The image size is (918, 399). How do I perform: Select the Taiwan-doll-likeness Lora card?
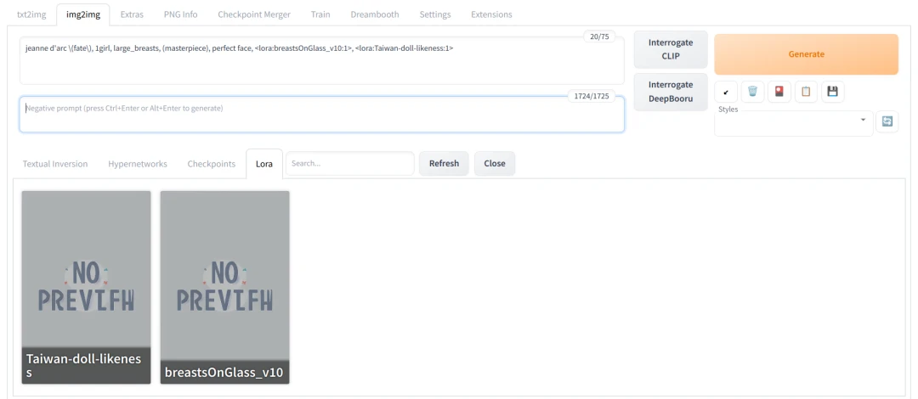coord(86,287)
